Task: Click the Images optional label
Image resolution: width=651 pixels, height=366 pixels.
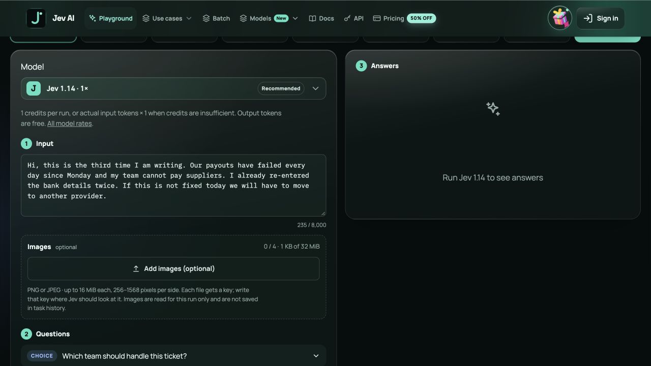Action: [52, 247]
